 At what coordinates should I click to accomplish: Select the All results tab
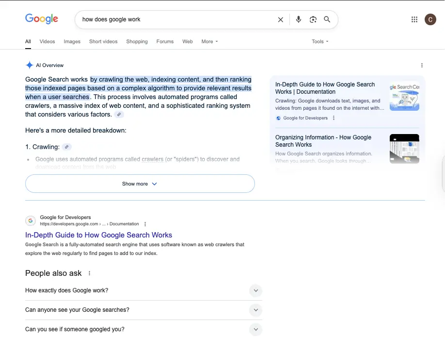click(28, 41)
